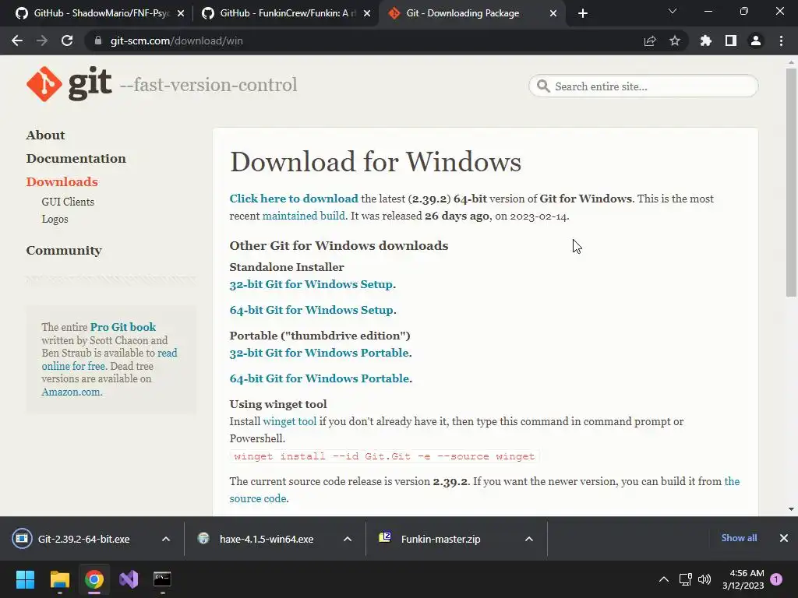Close the FunkinCrew GitHub tab
798x598 pixels.
pyautogui.click(x=367, y=13)
